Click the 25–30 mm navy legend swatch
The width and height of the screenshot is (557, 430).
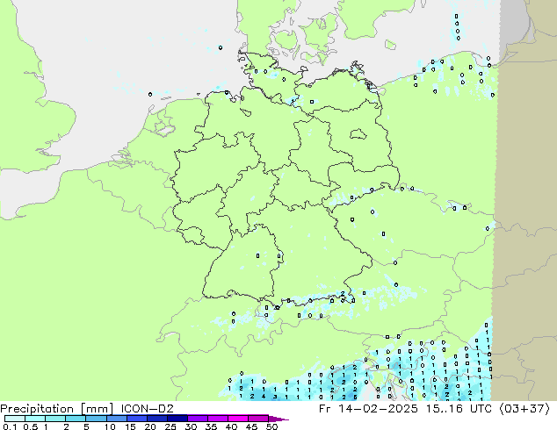tap(177, 419)
